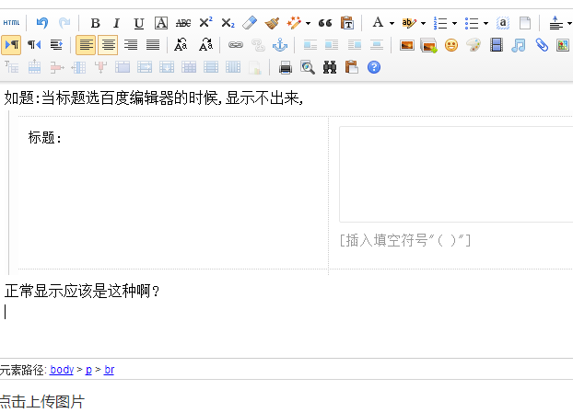This screenshot has width=573, height=413.
Task: Insert music with the note icon
Action: pyautogui.click(x=519, y=45)
